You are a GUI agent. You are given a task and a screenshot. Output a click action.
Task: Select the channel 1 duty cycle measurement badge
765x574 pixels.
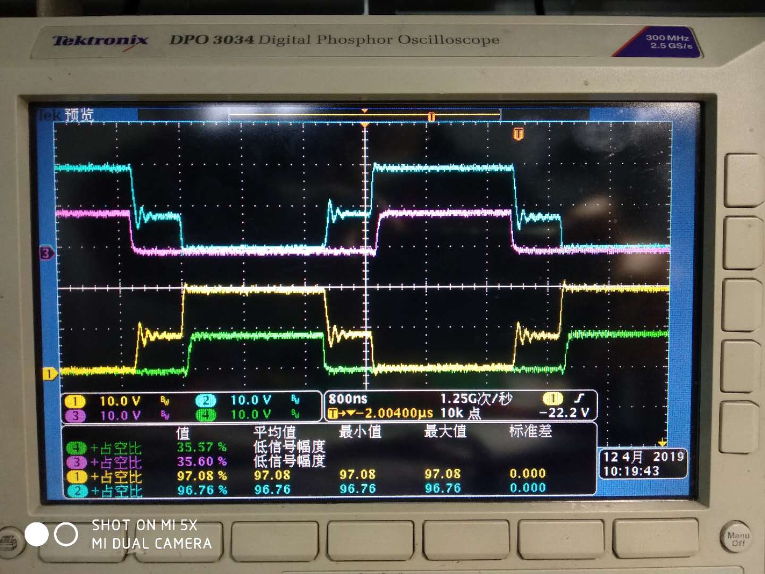tap(76, 477)
